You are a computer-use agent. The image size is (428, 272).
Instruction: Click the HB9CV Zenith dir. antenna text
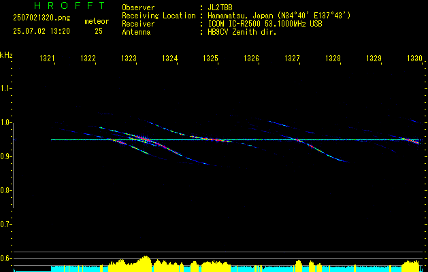click(x=242, y=32)
